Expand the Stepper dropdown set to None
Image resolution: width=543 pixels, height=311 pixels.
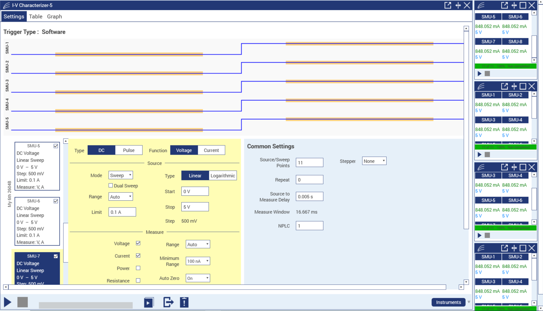pyautogui.click(x=374, y=161)
